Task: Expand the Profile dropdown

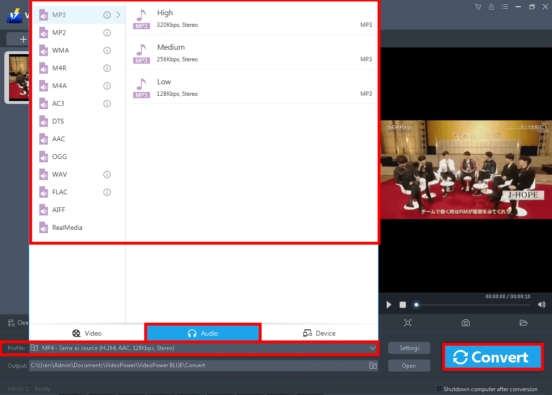Action: point(373,348)
